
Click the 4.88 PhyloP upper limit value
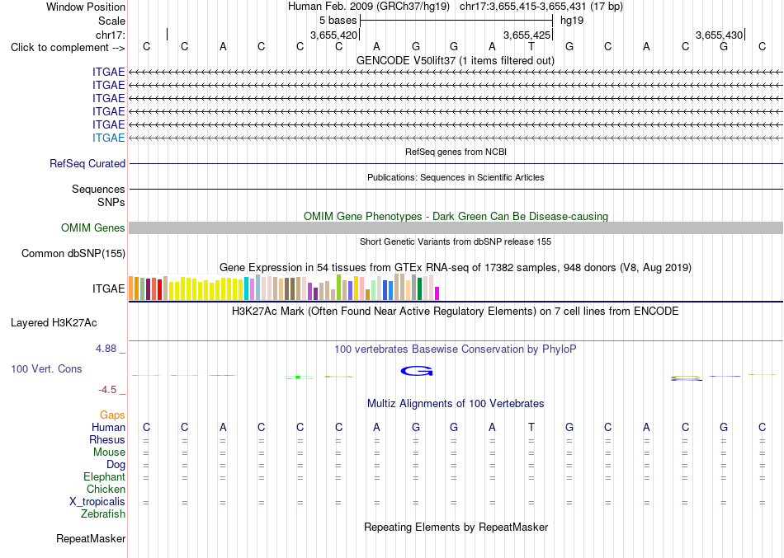[106, 348]
